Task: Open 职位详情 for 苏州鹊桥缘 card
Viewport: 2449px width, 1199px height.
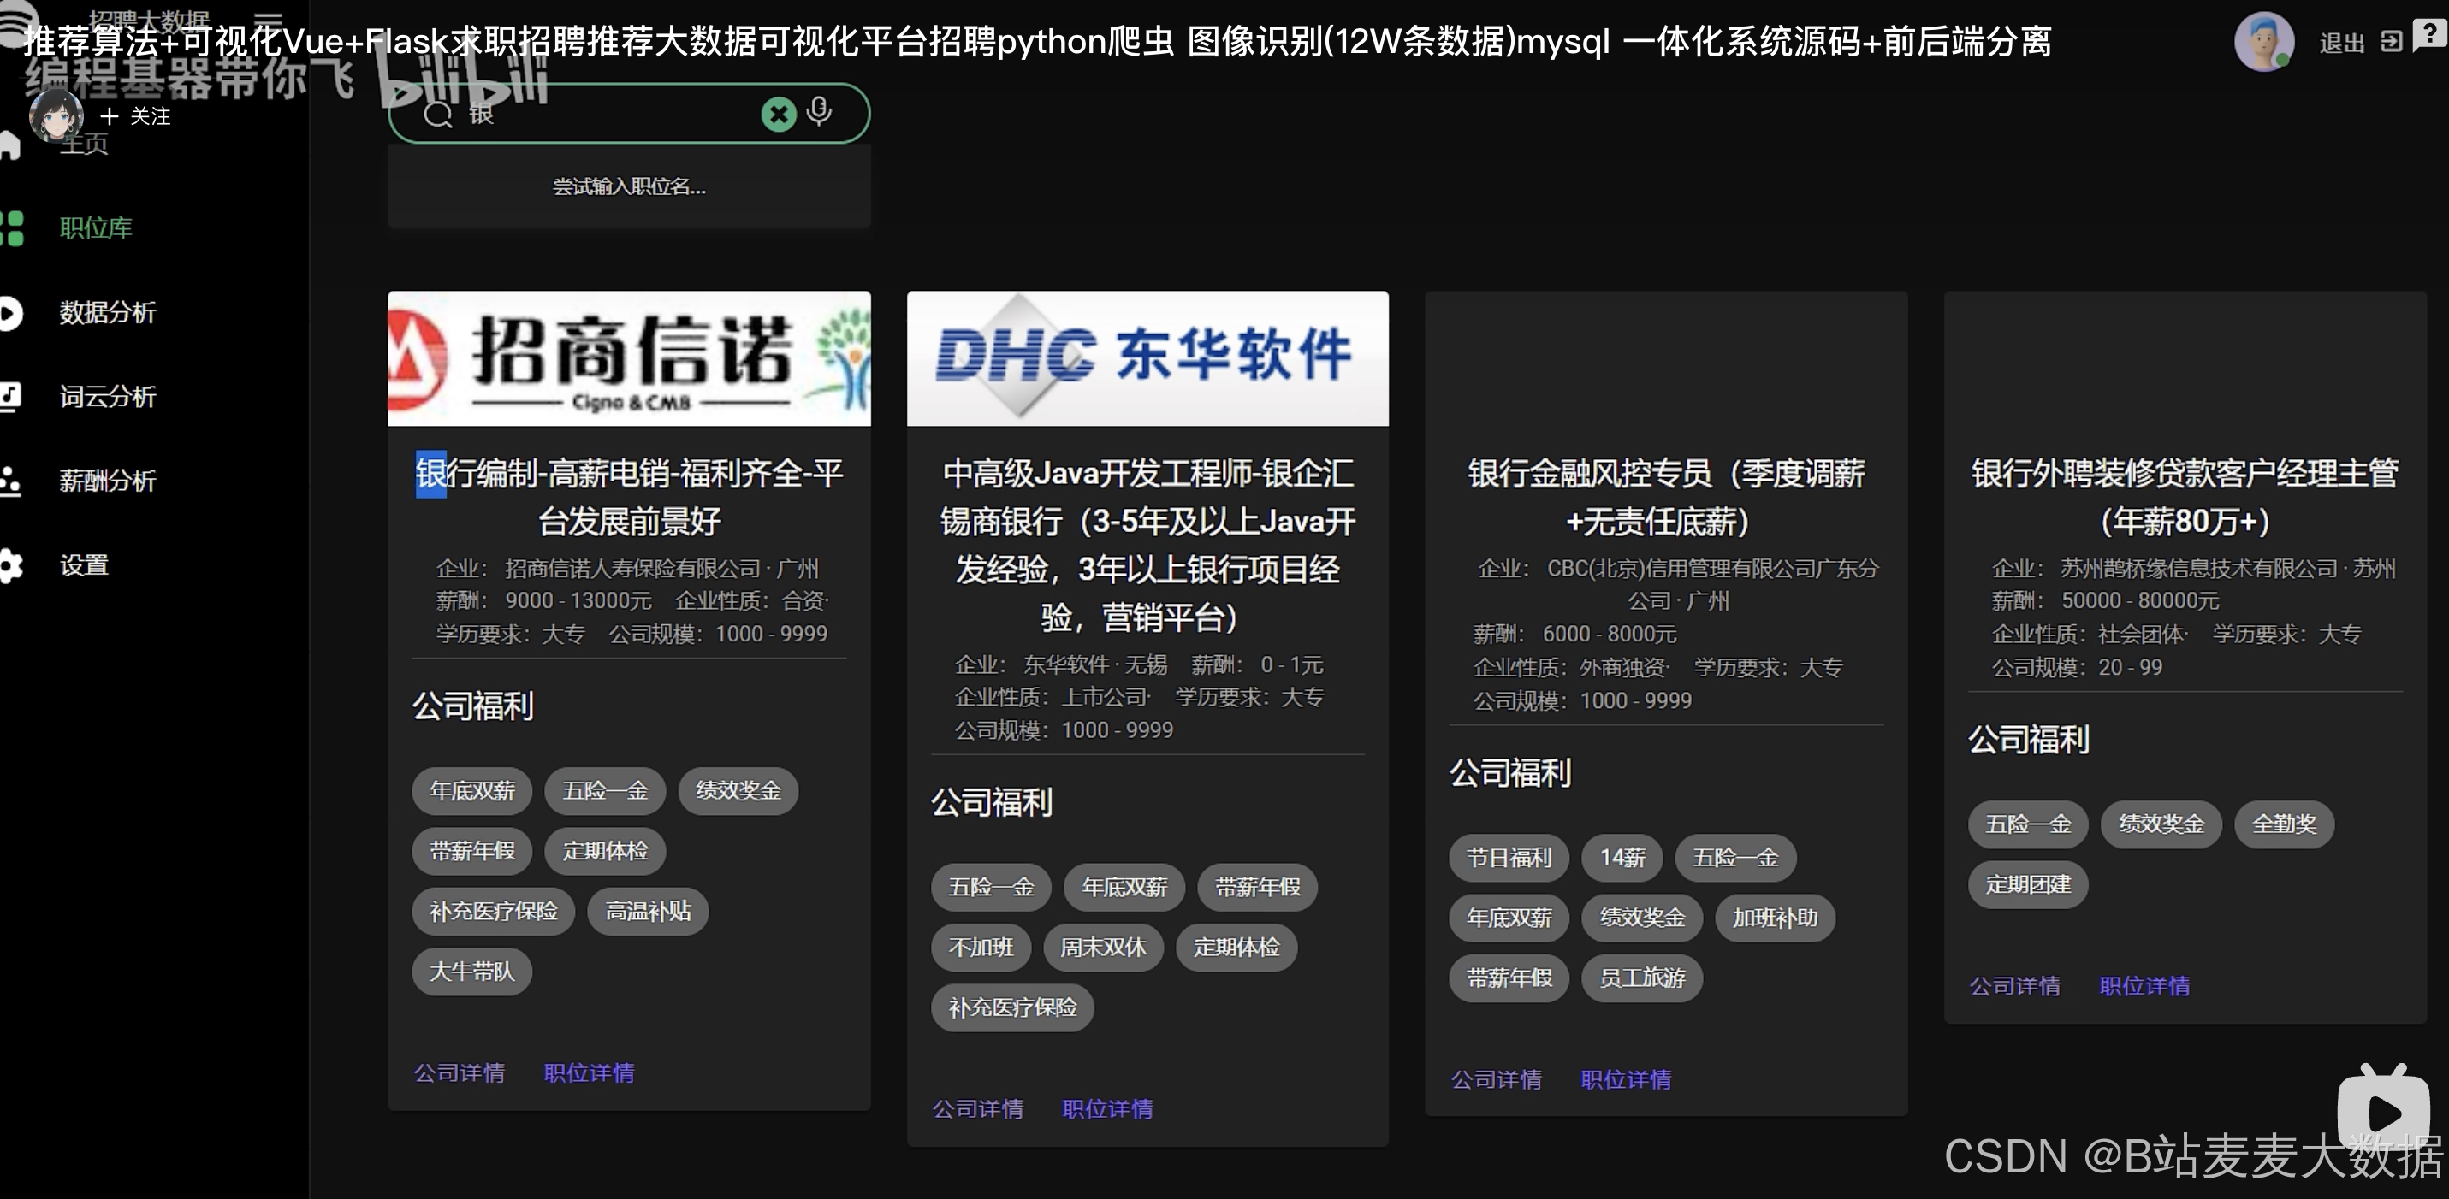Action: 2144,986
